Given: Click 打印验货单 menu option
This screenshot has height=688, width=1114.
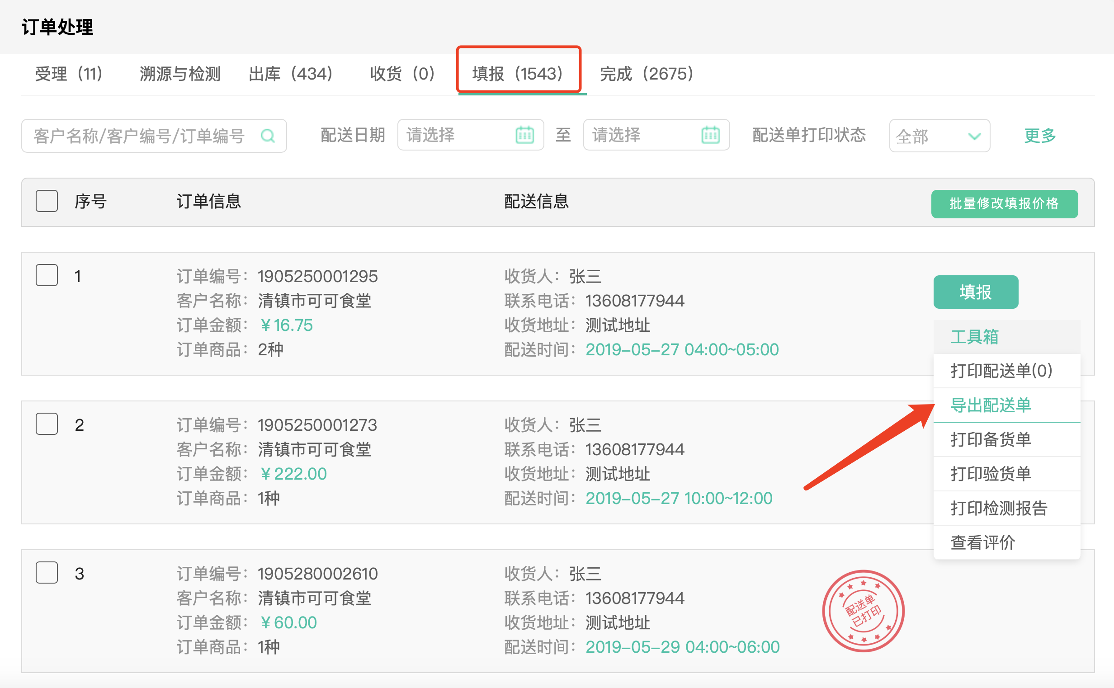Looking at the screenshot, I should click(992, 474).
